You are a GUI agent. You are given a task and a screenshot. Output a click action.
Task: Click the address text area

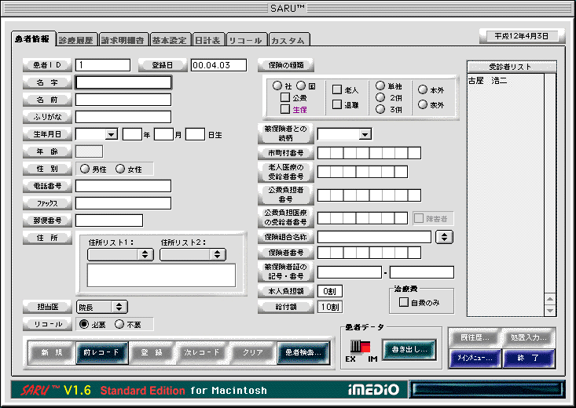point(161,275)
